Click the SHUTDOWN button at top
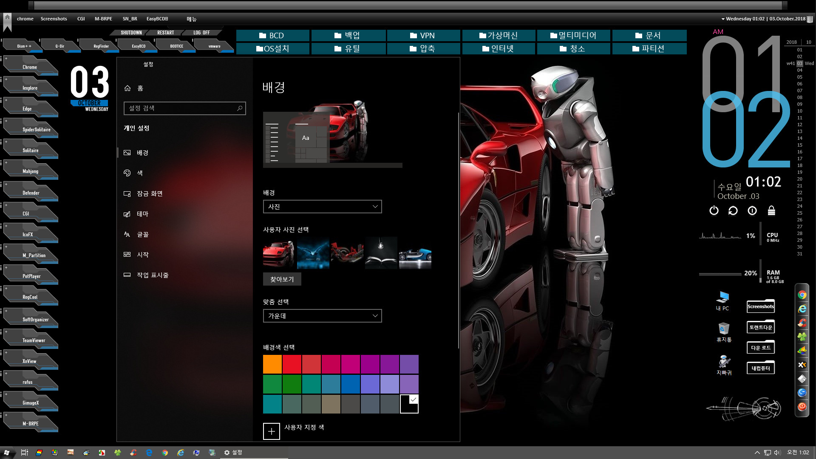The height and width of the screenshot is (459, 816). [x=131, y=33]
